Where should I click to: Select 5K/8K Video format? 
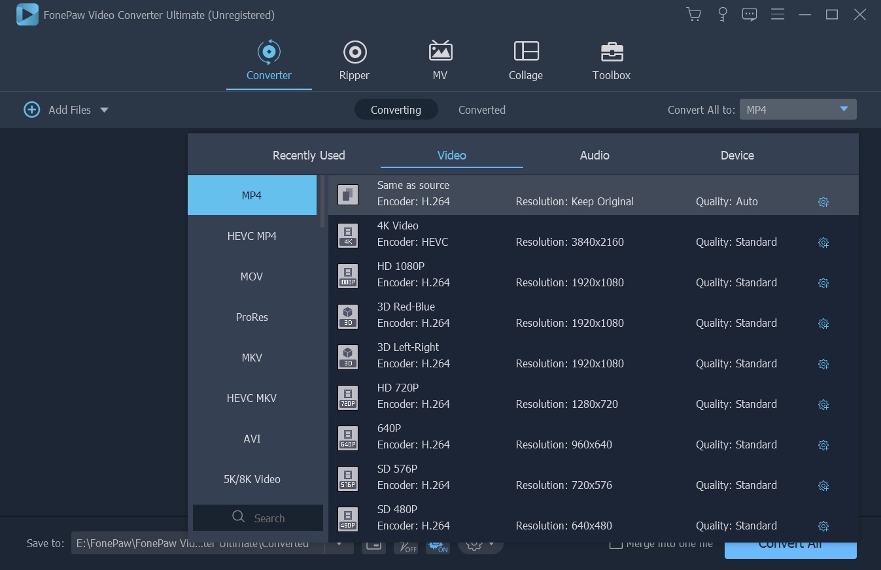point(252,479)
